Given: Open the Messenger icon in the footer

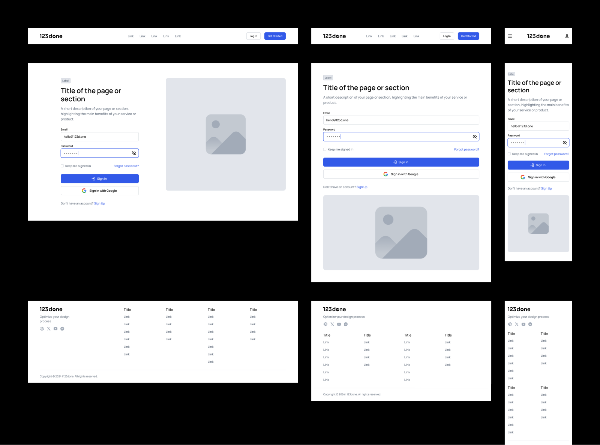Looking at the screenshot, I should point(62,329).
